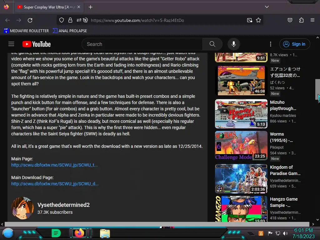Go back to the previous page
The image size is (320, 240).
click(7, 20)
